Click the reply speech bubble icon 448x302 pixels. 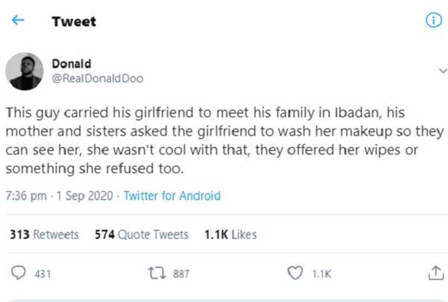click(x=18, y=273)
